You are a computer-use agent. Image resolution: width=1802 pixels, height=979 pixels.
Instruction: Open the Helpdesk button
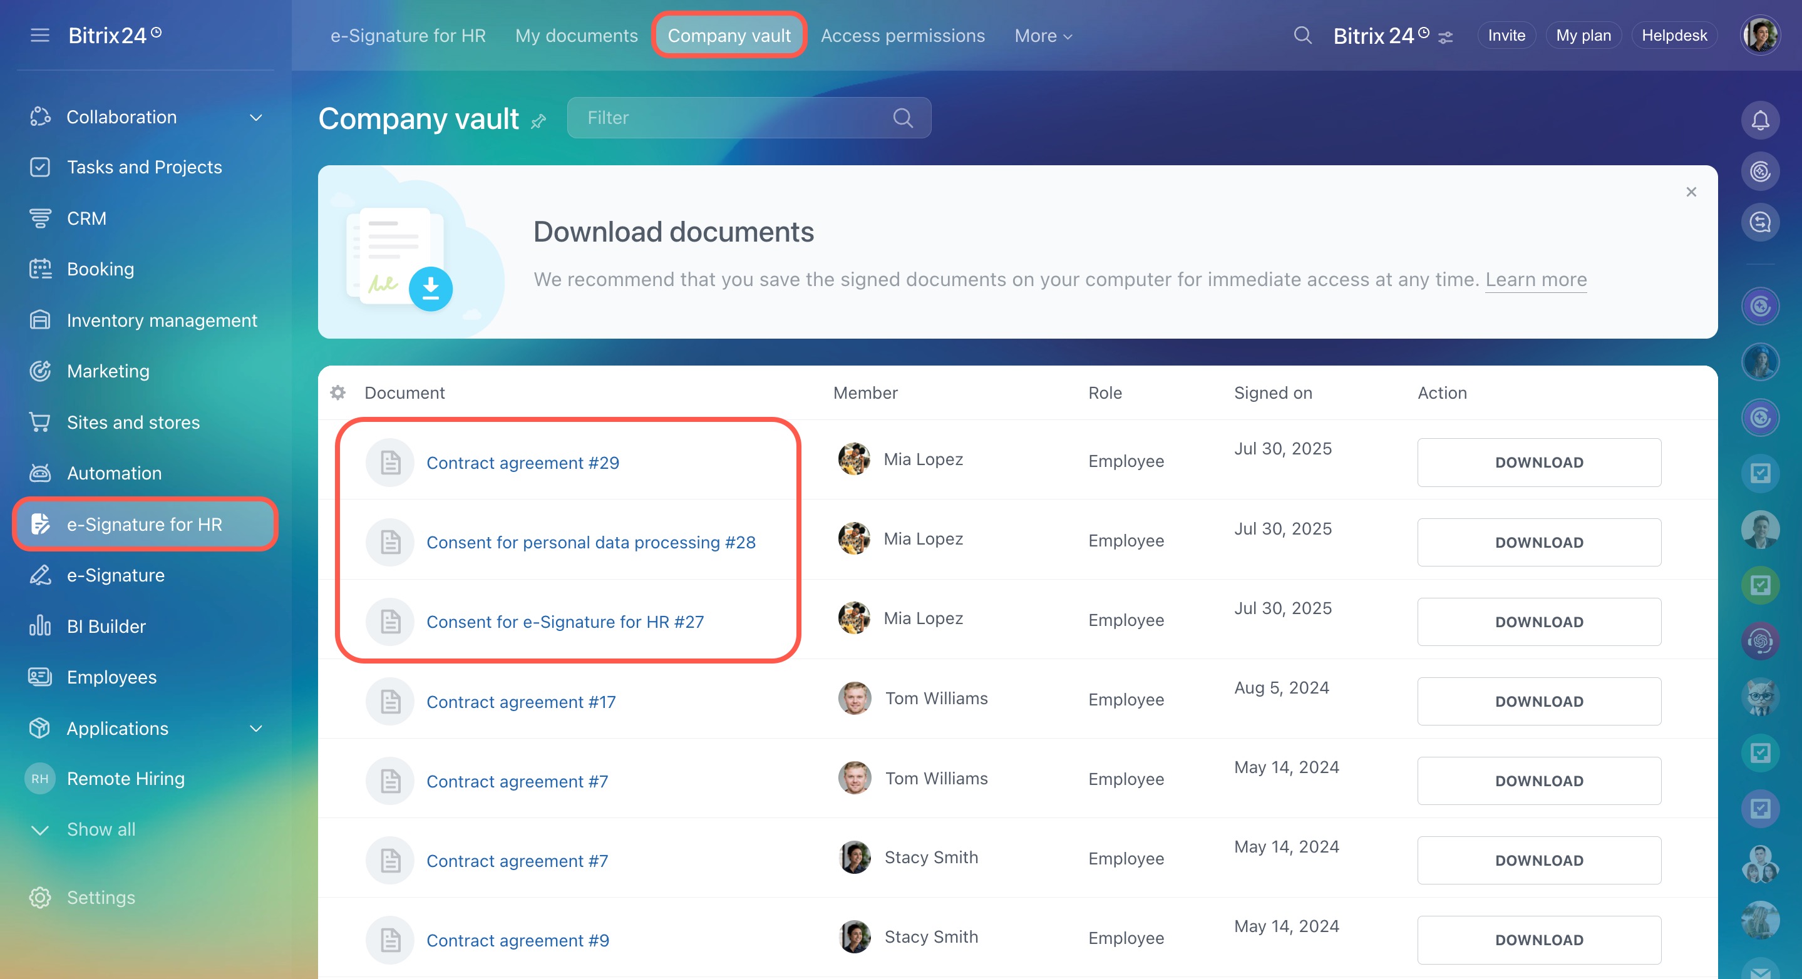coord(1674,35)
